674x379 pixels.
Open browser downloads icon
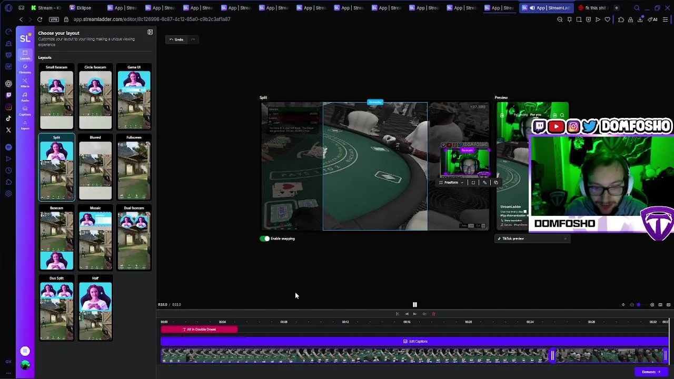coord(640,19)
